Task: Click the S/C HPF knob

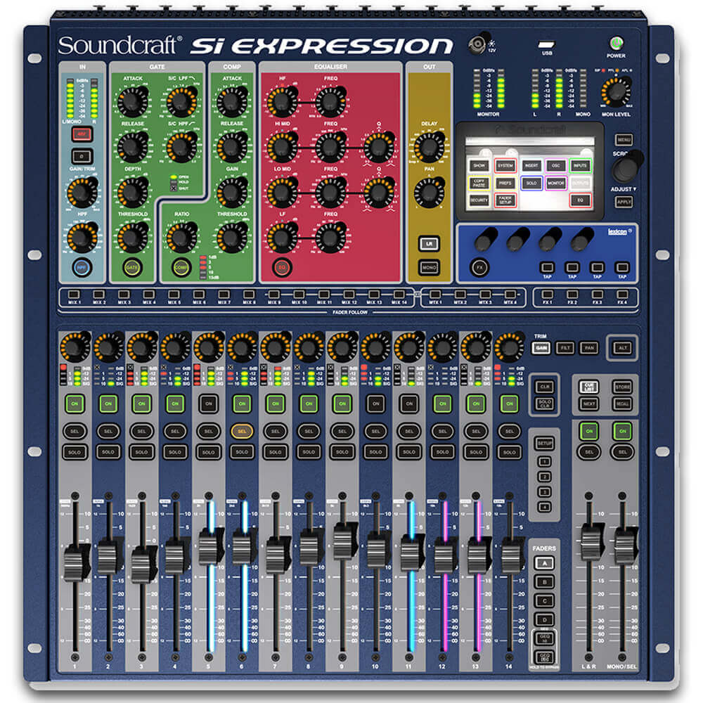Action: 181,147
